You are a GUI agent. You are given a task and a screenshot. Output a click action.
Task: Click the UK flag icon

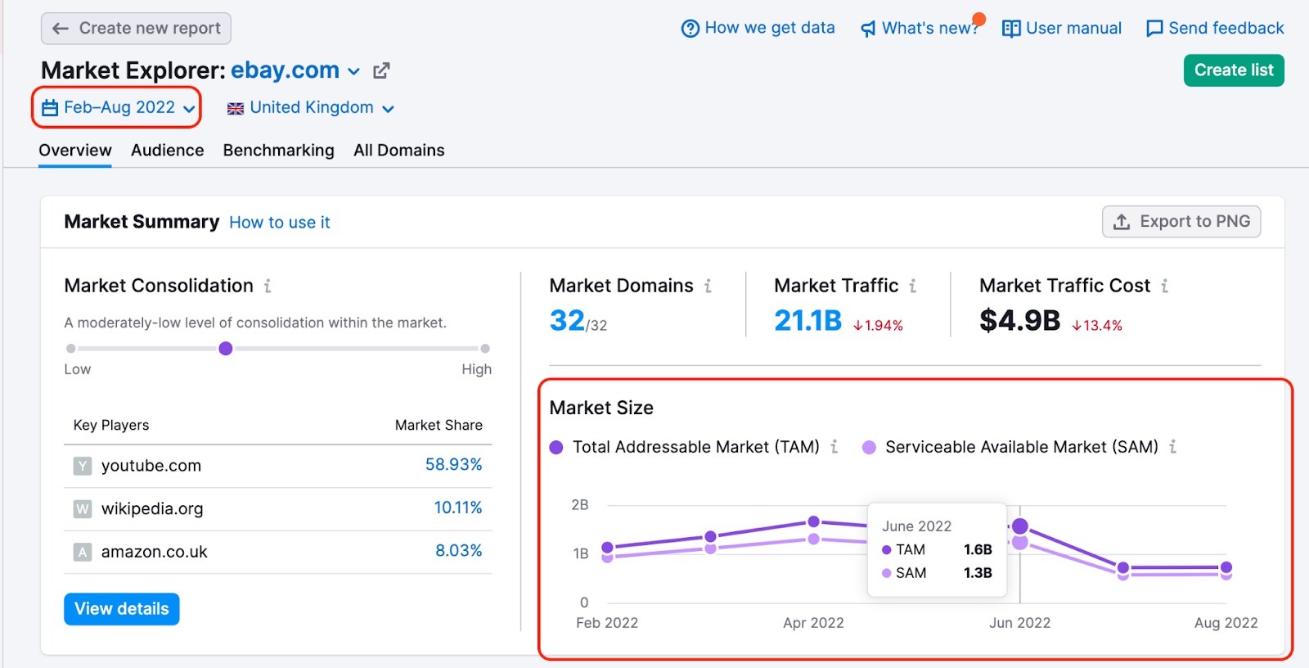[x=236, y=109]
